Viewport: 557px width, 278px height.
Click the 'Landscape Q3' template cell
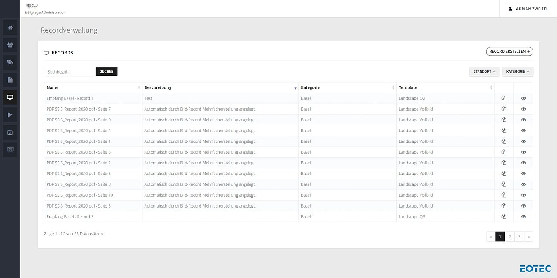(445, 217)
